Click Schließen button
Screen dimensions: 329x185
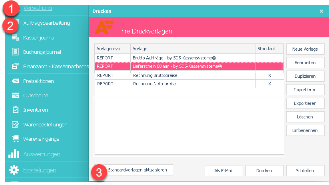tap(305, 171)
